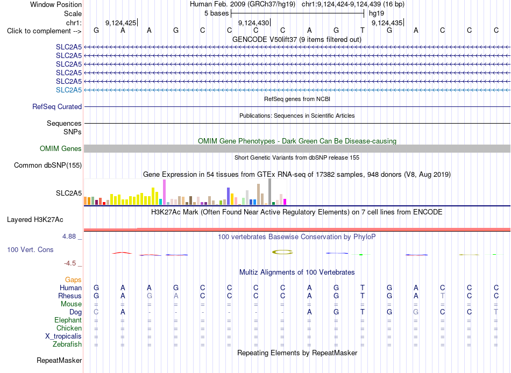Select the Dog species label

[x=75, y=312]
